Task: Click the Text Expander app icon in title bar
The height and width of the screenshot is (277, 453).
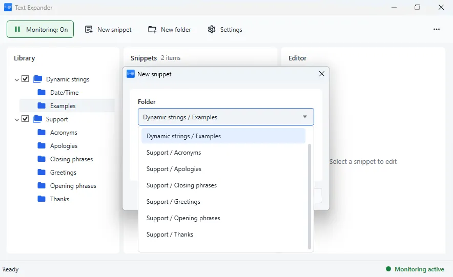Action: pos(8,8)
